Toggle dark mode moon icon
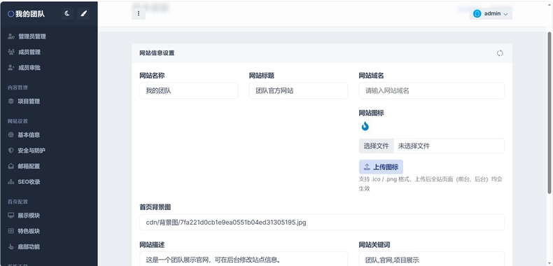Image resolution: width=553 pixels, height=266 pixels. click(x=67, y=14)
